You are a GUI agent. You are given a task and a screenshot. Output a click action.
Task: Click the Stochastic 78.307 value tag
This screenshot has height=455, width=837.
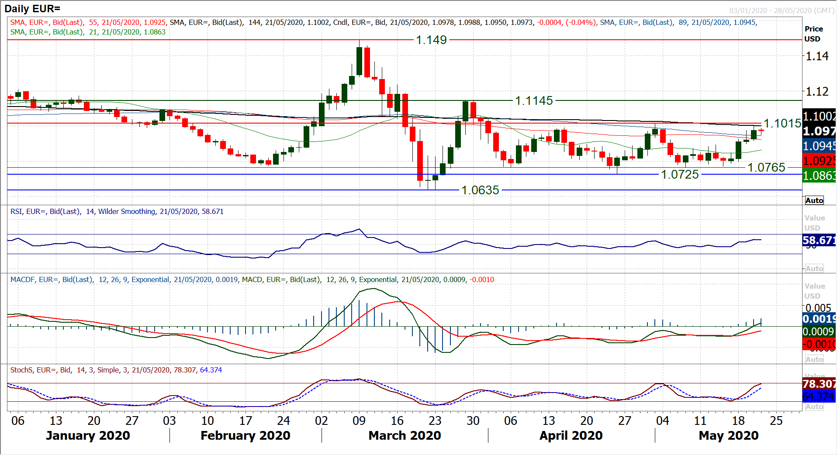[819, 384]
